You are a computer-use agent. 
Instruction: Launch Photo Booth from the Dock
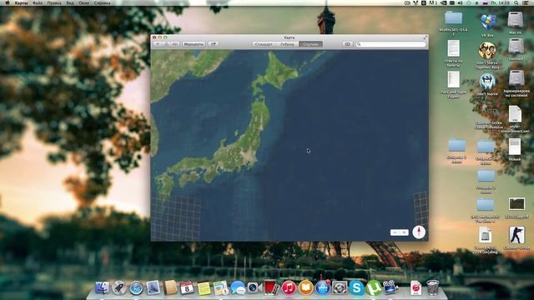271,287
